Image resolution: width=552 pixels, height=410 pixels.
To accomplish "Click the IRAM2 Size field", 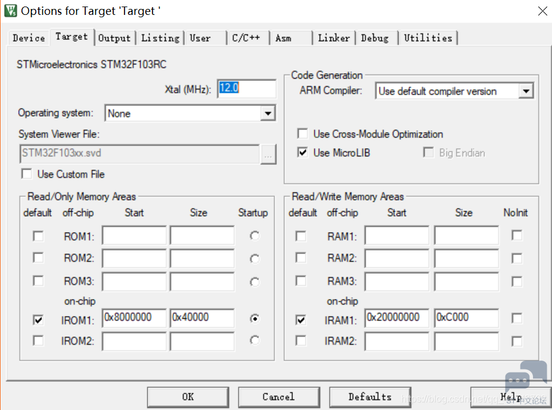I will (x=466, y=342).
